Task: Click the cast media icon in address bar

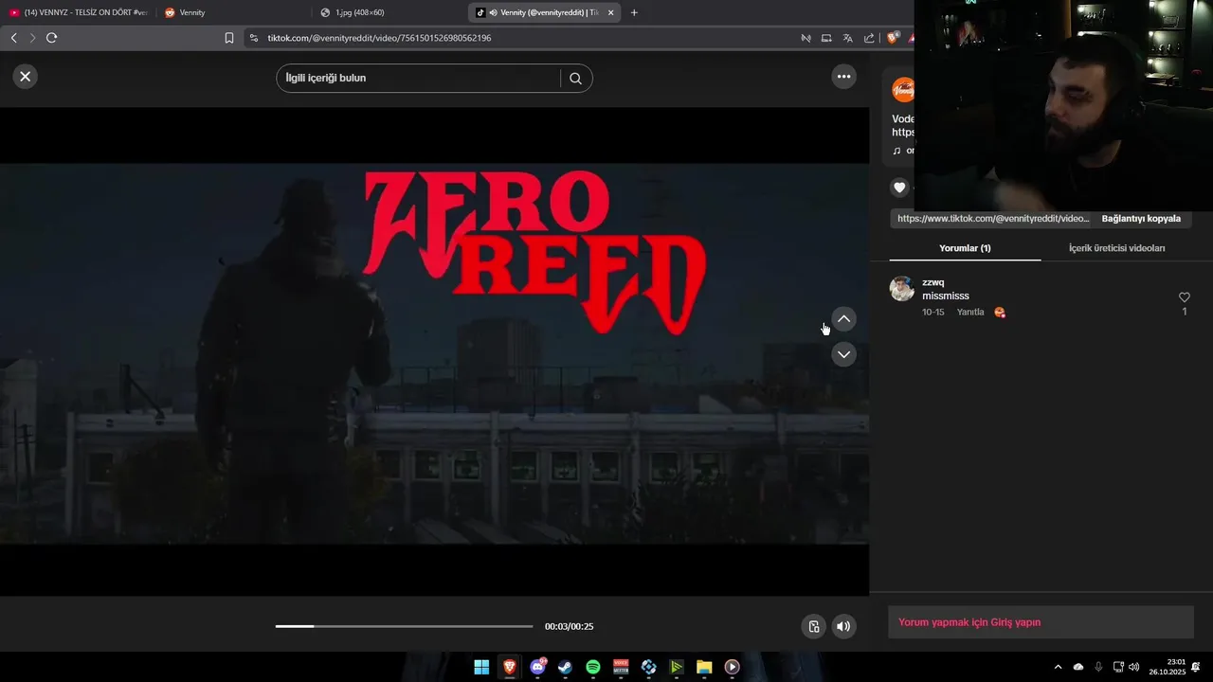Action: pos(826,38)
